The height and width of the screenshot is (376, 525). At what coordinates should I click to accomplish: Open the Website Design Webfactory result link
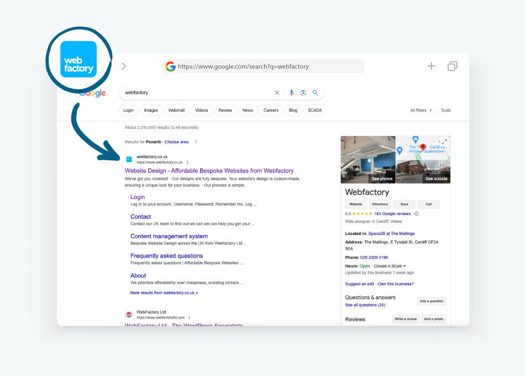click(x=209, y=171)
